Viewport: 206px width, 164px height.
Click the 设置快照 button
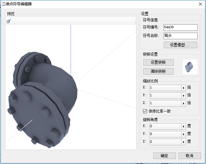coord(158,62)
